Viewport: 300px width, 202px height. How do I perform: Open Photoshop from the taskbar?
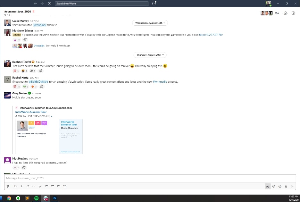tap(55, 198)
